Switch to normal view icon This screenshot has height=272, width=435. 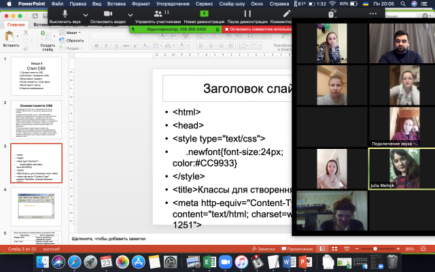pyautogui.click(x=322, y=249)
